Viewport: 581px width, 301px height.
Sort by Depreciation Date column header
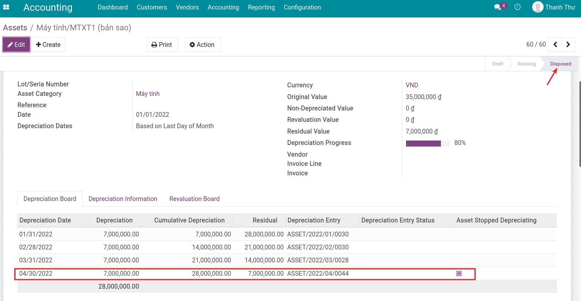pos(45,220)
